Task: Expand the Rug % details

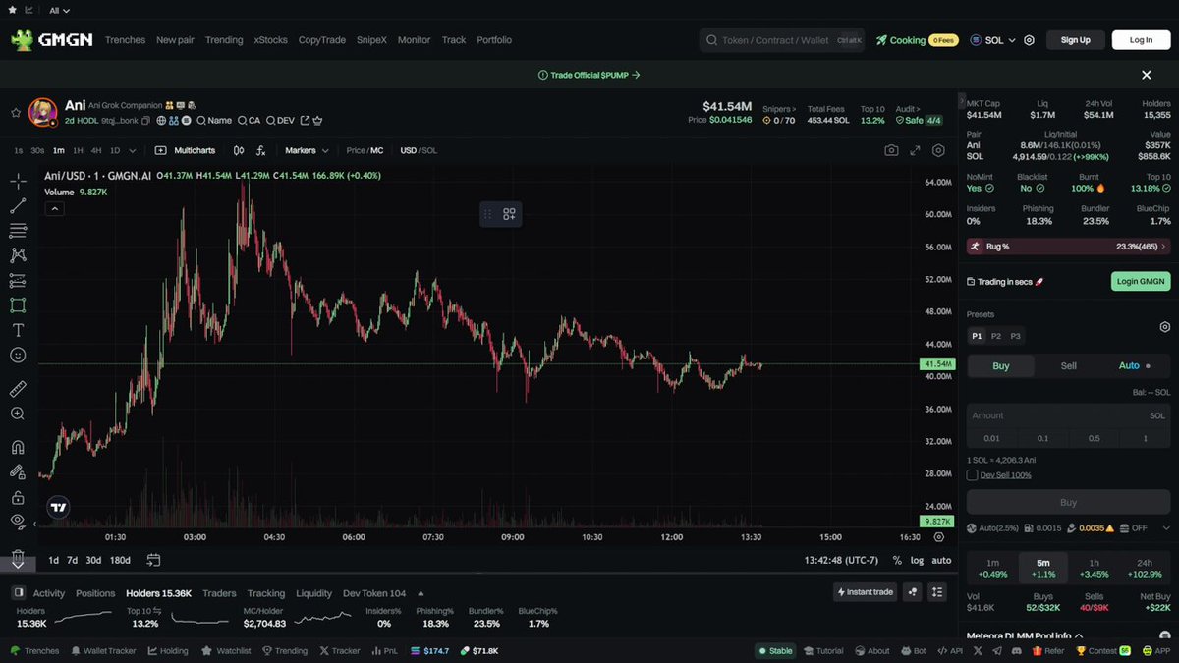Action: (x=1068, y=247)
